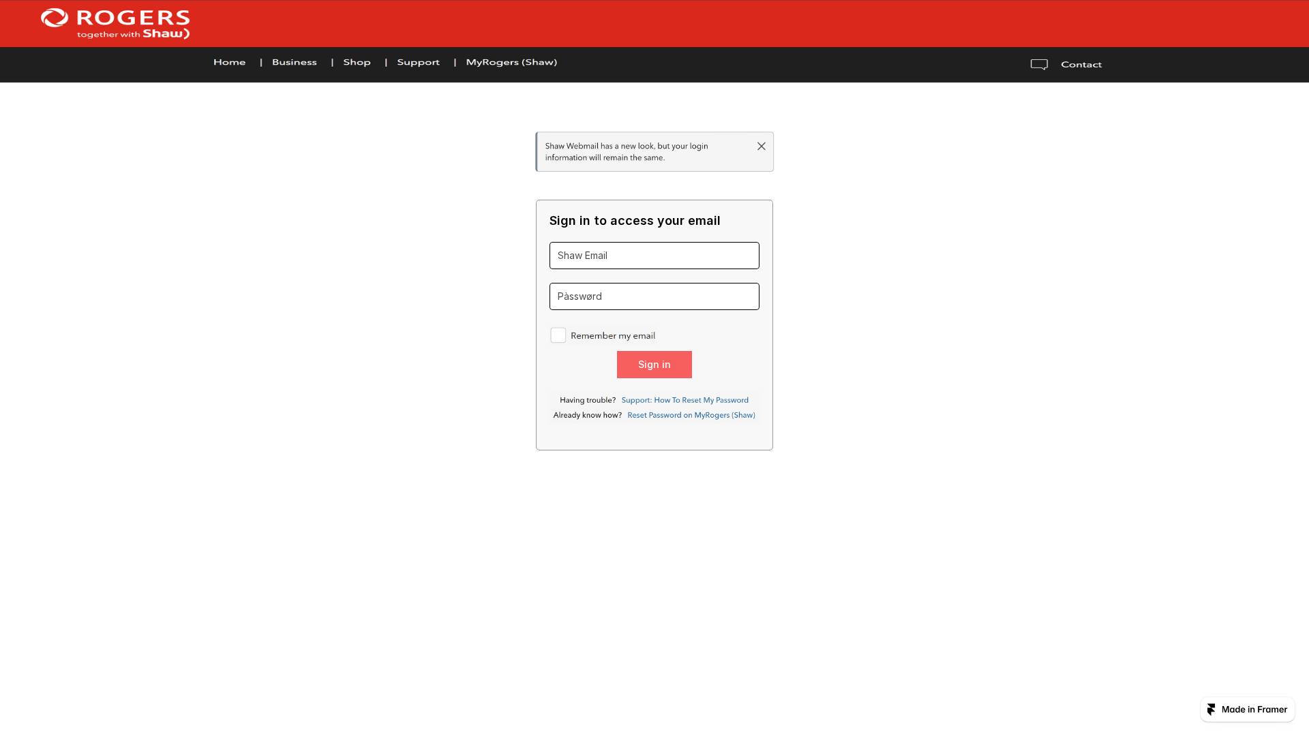The height and width of the screenshot is (736, 1309).
Task: Open the Shop navigation item
Action: point(357,62)
